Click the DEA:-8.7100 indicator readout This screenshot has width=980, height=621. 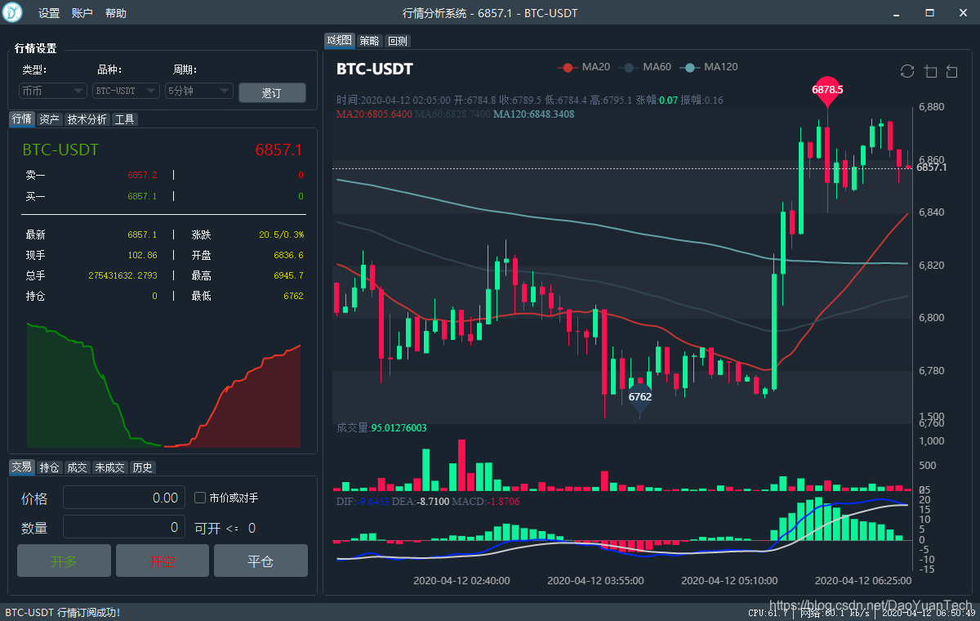coord(421,501)
